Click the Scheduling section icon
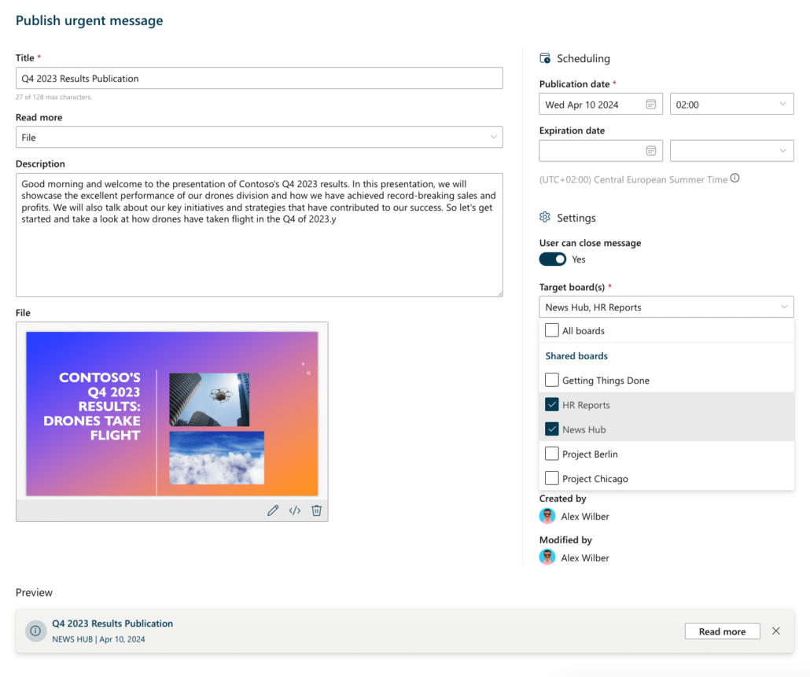This screenshot has height=677, width=810. point(544,58)
